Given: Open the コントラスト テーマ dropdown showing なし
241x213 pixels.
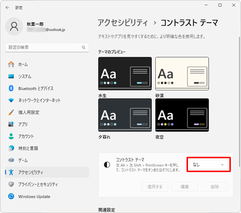Looking at the screenshot, I should [209, 164].
